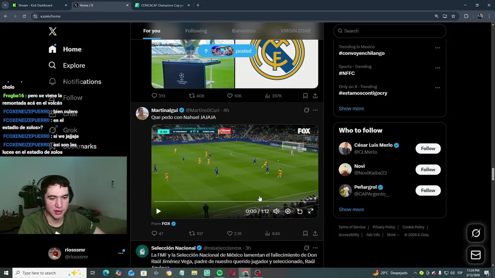Share the Champions League post

315,96
